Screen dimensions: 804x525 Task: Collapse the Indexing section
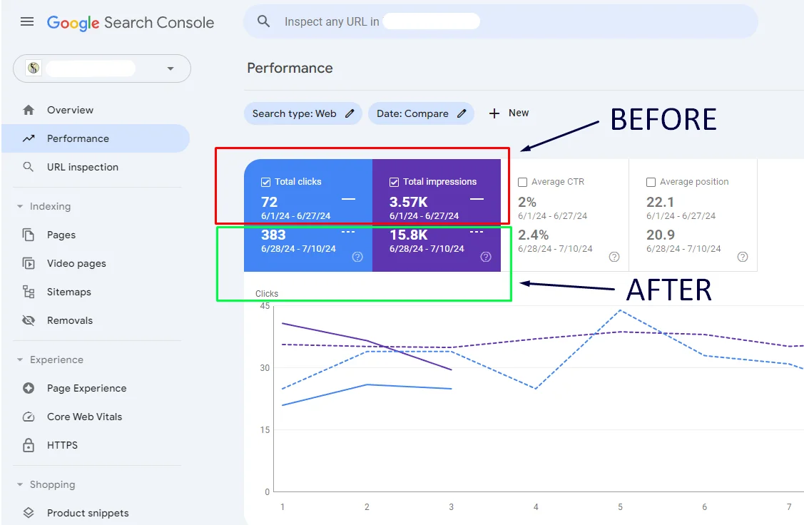pos(20,206)
